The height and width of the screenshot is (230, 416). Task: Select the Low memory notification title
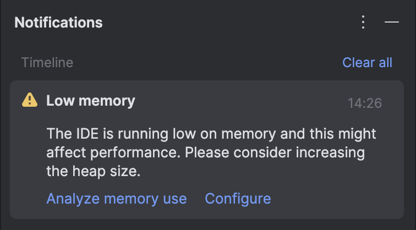coord(91,101)
